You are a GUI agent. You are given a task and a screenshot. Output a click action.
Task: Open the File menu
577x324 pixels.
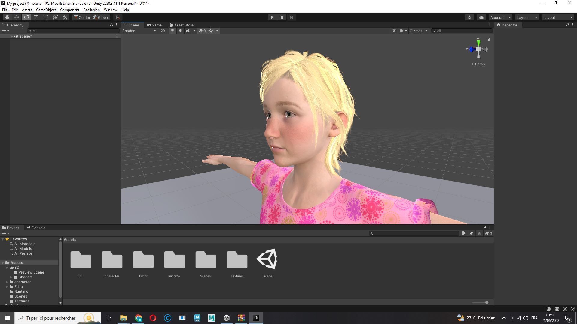(x=5, y=10)
